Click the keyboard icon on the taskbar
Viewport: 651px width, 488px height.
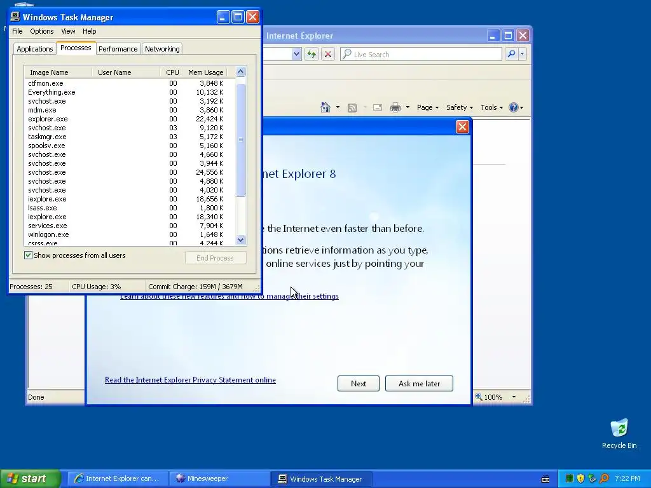(545, 479)
